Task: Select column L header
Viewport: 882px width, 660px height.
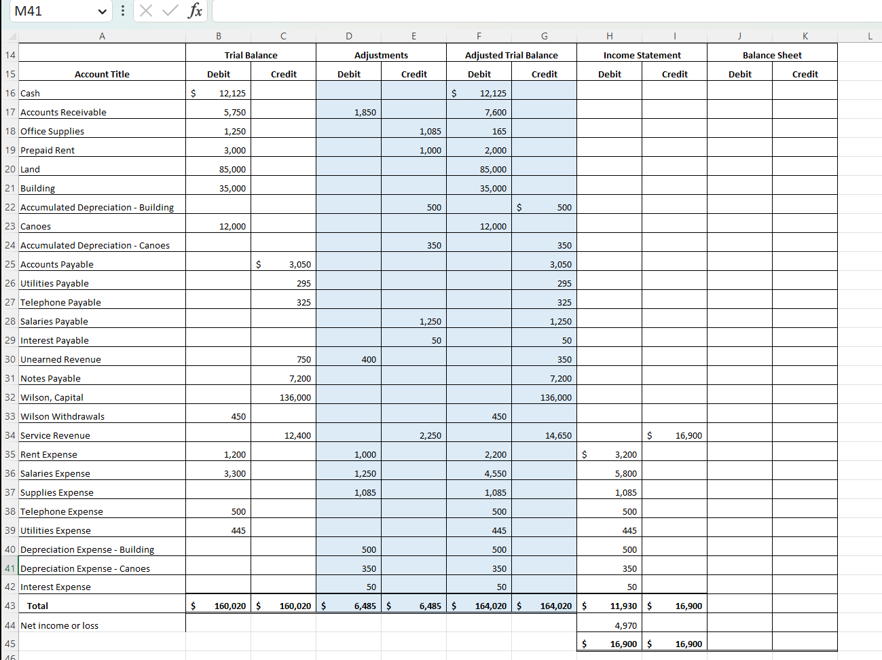Action: pyautogui.click(x=870, y=35)
